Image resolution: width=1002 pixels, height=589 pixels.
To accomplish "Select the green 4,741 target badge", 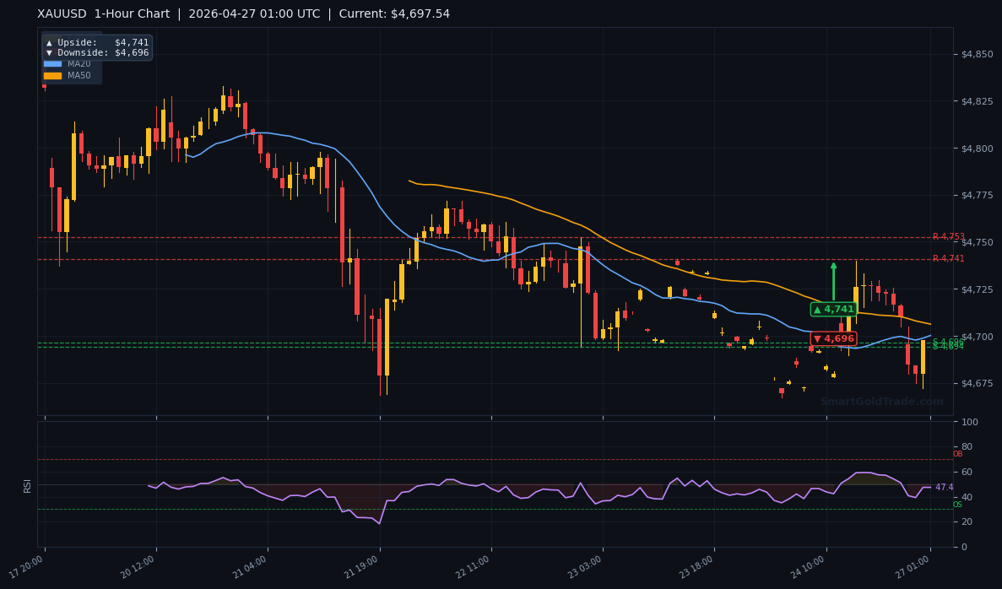I will (x=833, y=309).
